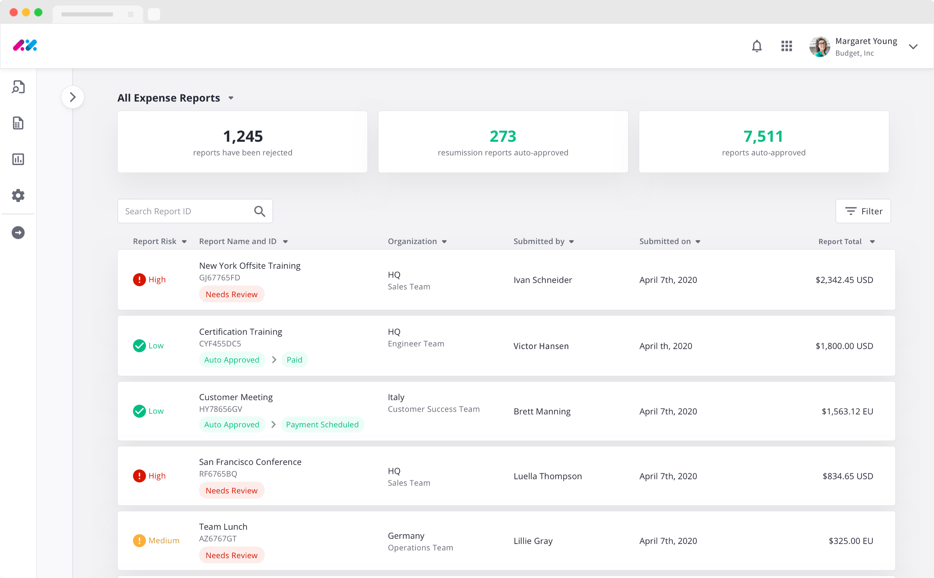Open the notifications bell
Screen dimensions: 934x578
(756, 46)
